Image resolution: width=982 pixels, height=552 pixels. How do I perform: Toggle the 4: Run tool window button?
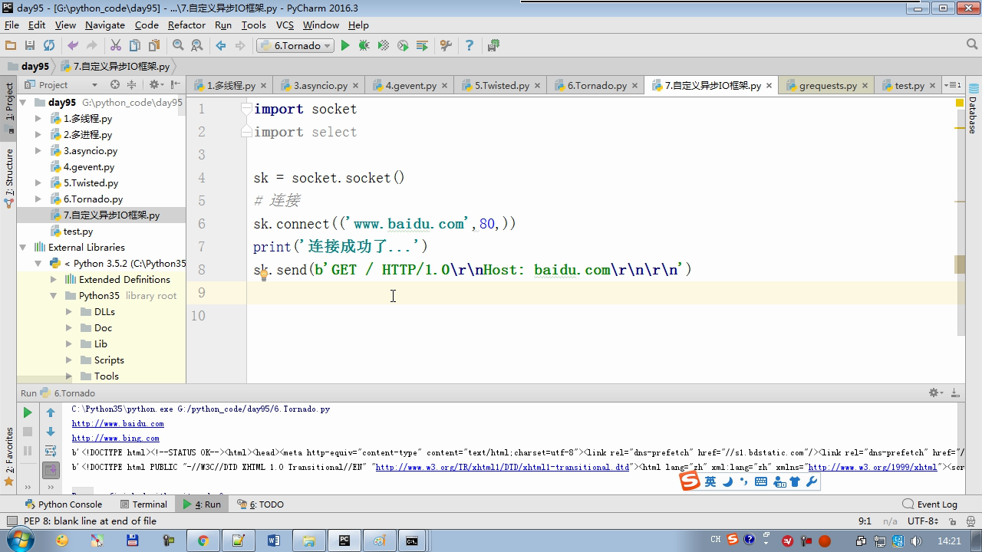[202, 504]
